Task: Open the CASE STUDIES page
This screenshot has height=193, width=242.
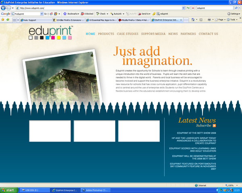Action: coord(127,34)
